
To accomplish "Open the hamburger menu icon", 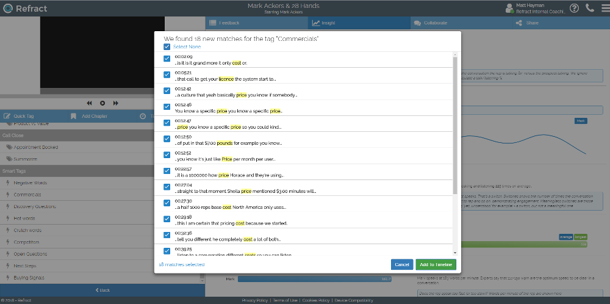I will click(x=605, y=8).
